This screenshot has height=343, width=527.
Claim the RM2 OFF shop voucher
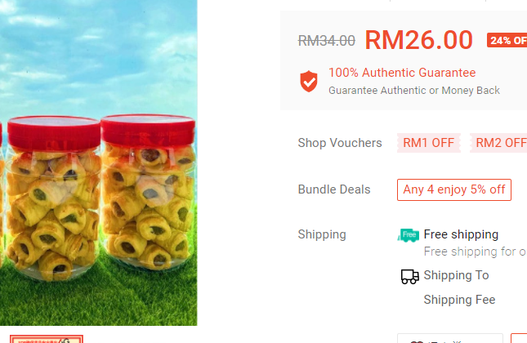click(498, 143)
